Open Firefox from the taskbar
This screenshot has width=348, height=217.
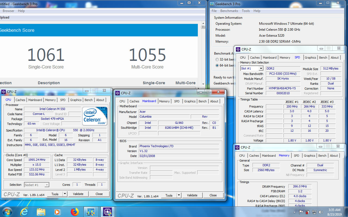(x=75, y=212)
